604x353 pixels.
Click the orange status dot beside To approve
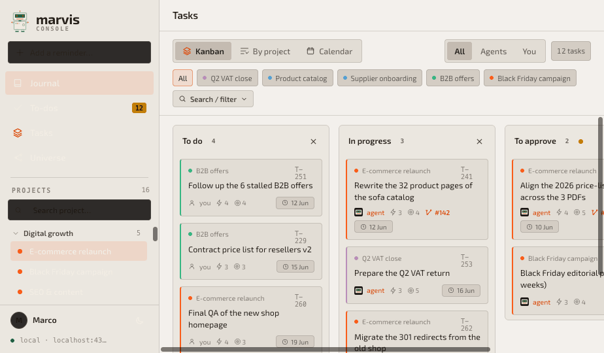581,141
